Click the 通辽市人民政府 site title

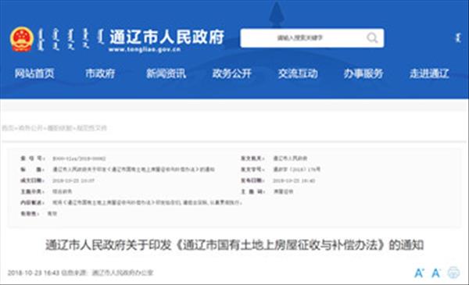click(x=166, y=37)
